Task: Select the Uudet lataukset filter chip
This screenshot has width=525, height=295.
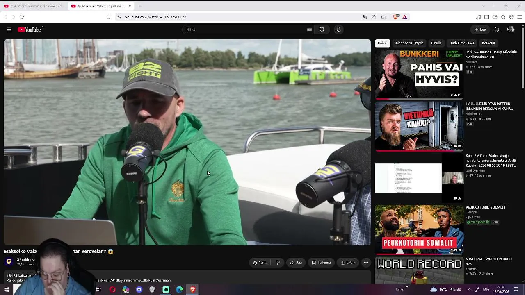Action: 462,43
